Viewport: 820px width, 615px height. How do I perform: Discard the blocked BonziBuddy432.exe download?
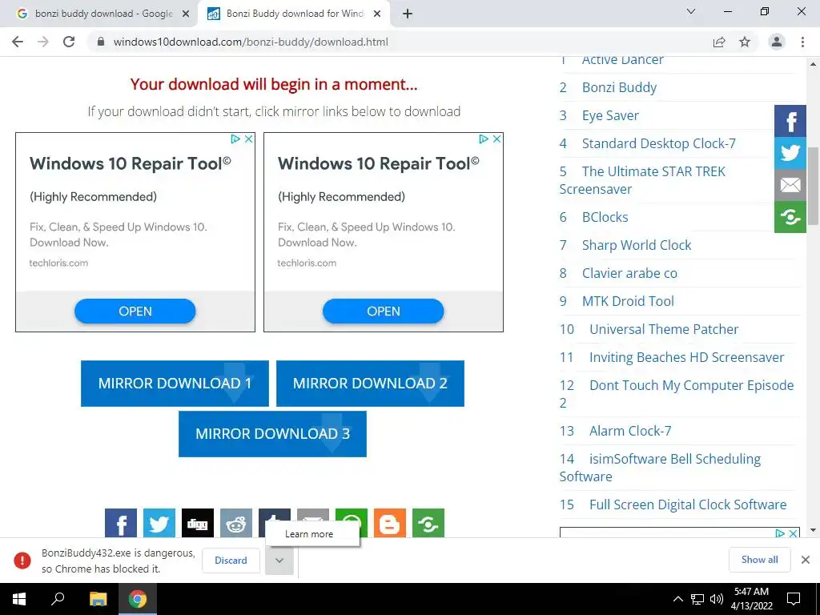point(231,560)
